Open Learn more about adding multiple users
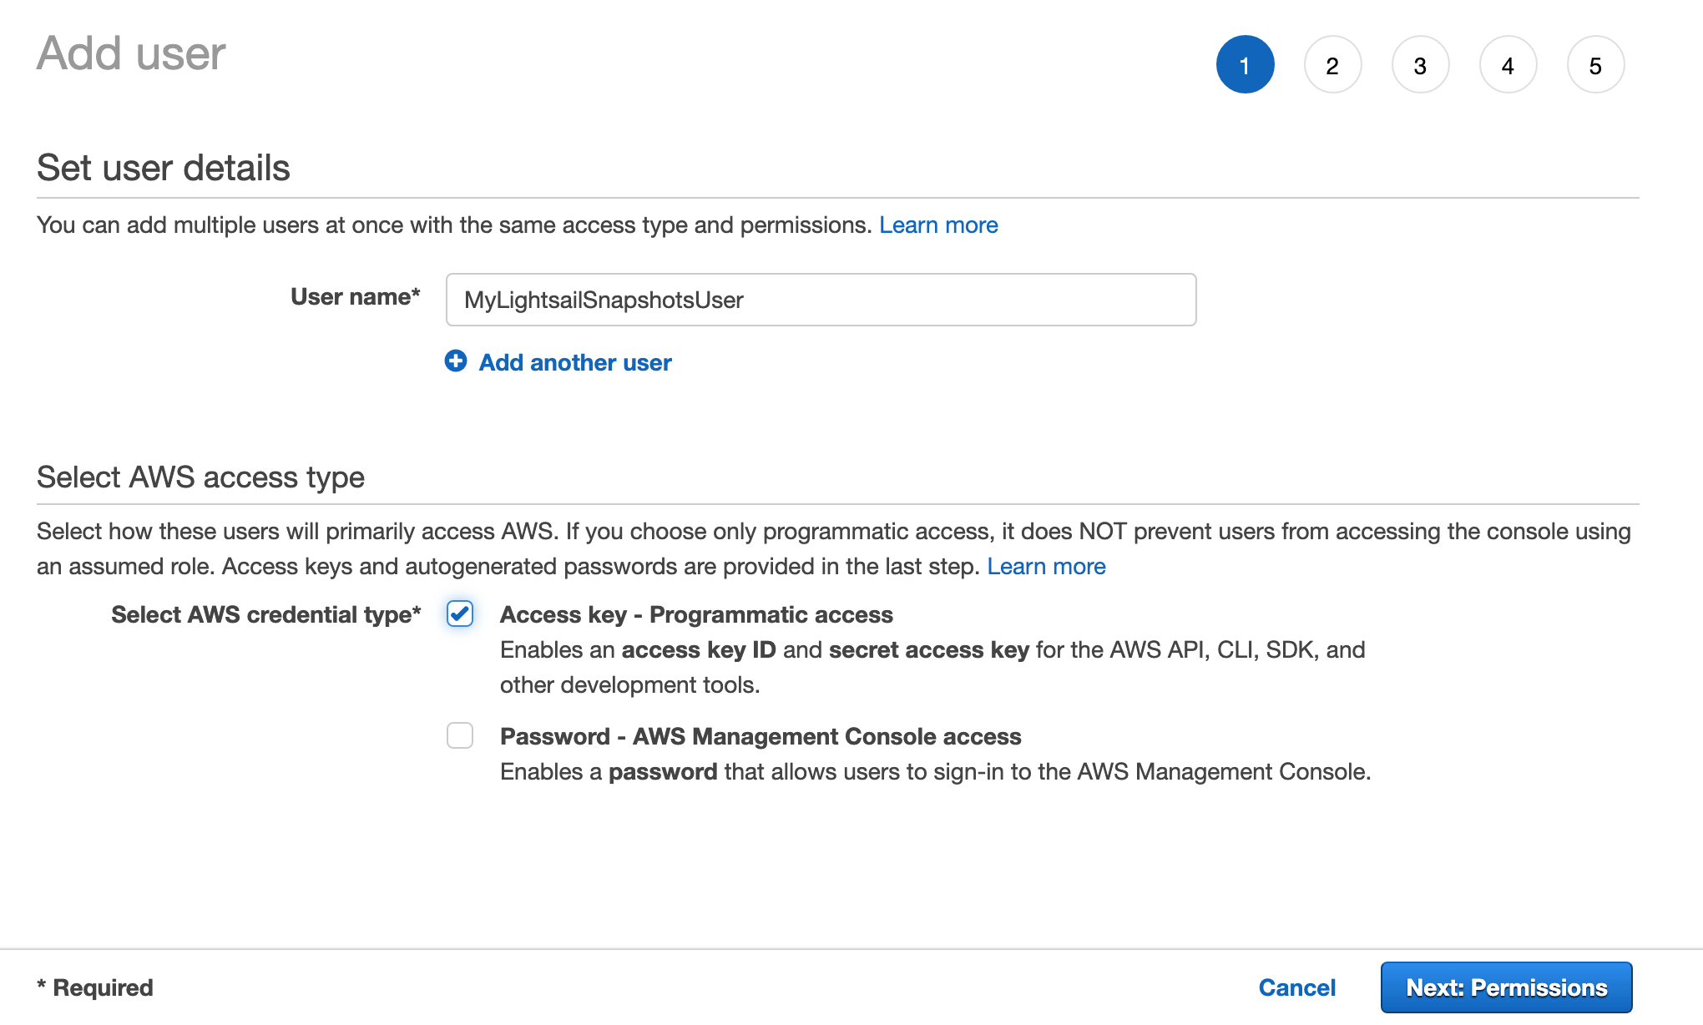 coord(939,225)
